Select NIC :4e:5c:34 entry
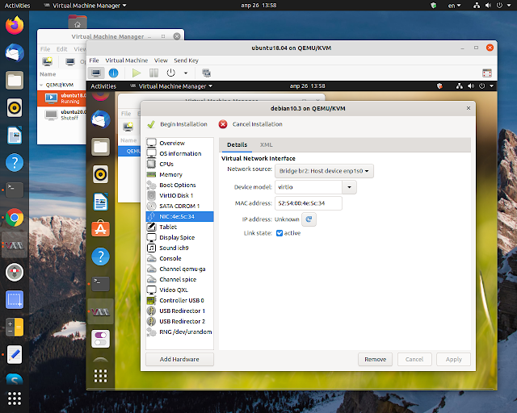 (179, 216)
